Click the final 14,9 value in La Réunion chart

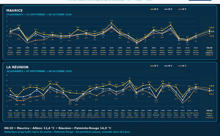click(x=212, y=86)
